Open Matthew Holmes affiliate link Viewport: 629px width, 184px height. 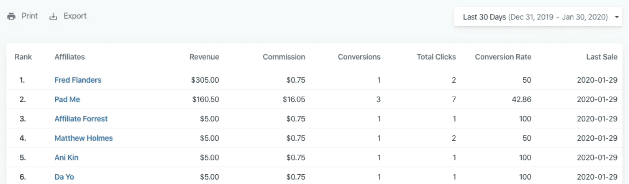click(x=83, y=138)
